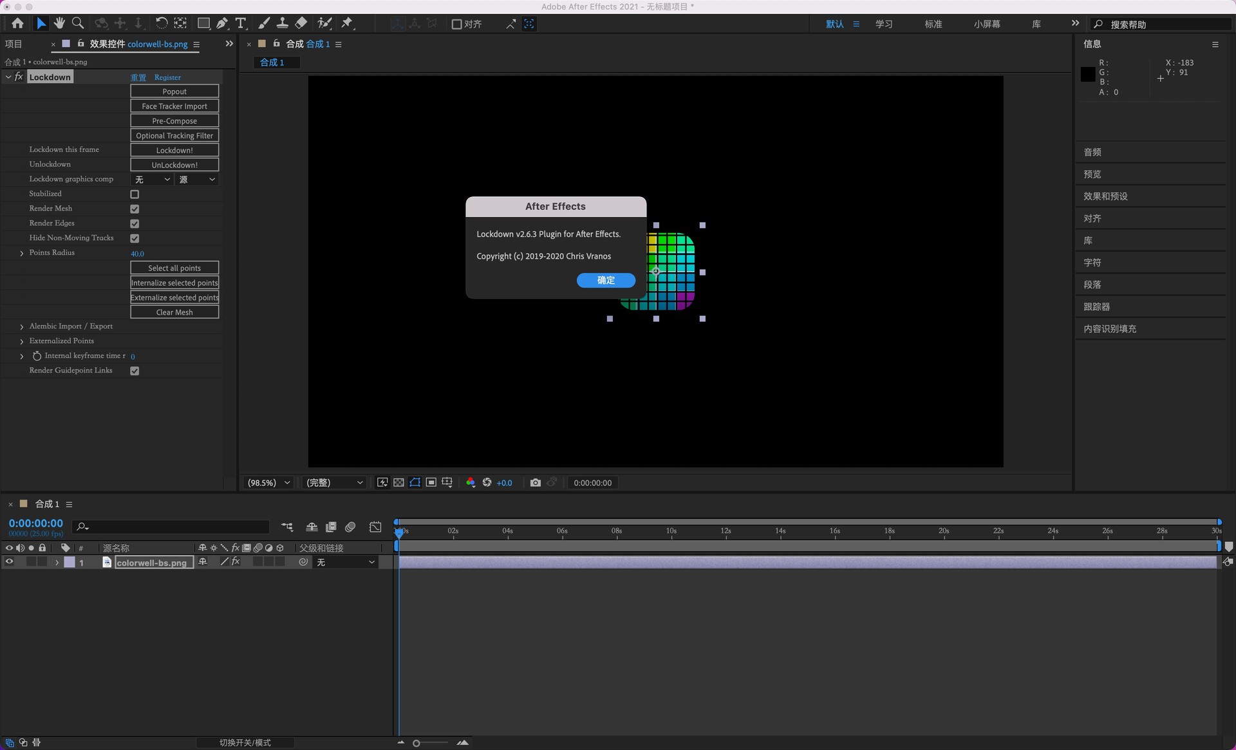Confirm dialog by clicking 确定 button
Screen dimensions: 1236x750
point(606,280)
